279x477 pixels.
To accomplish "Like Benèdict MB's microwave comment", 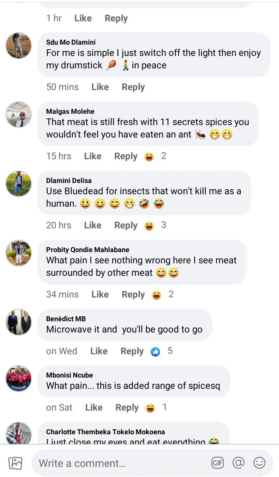I will [99, 351].
